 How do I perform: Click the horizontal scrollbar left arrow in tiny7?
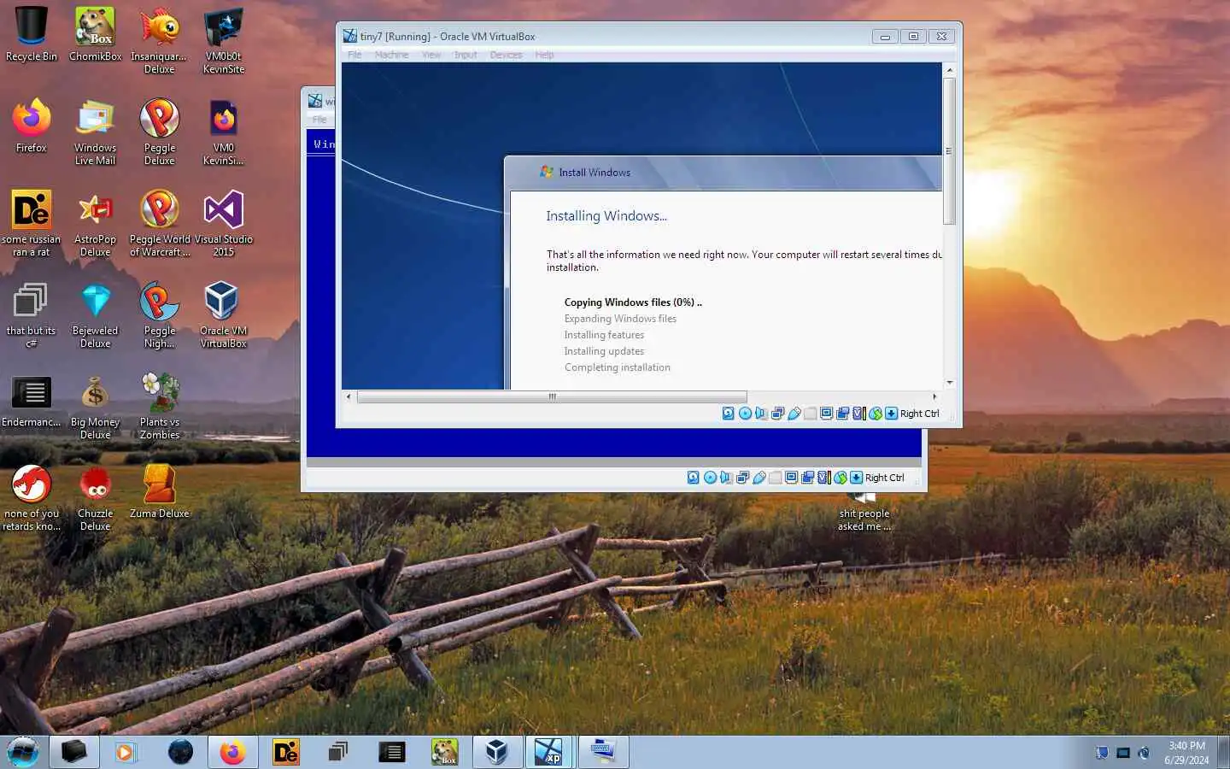pos(348,396)
